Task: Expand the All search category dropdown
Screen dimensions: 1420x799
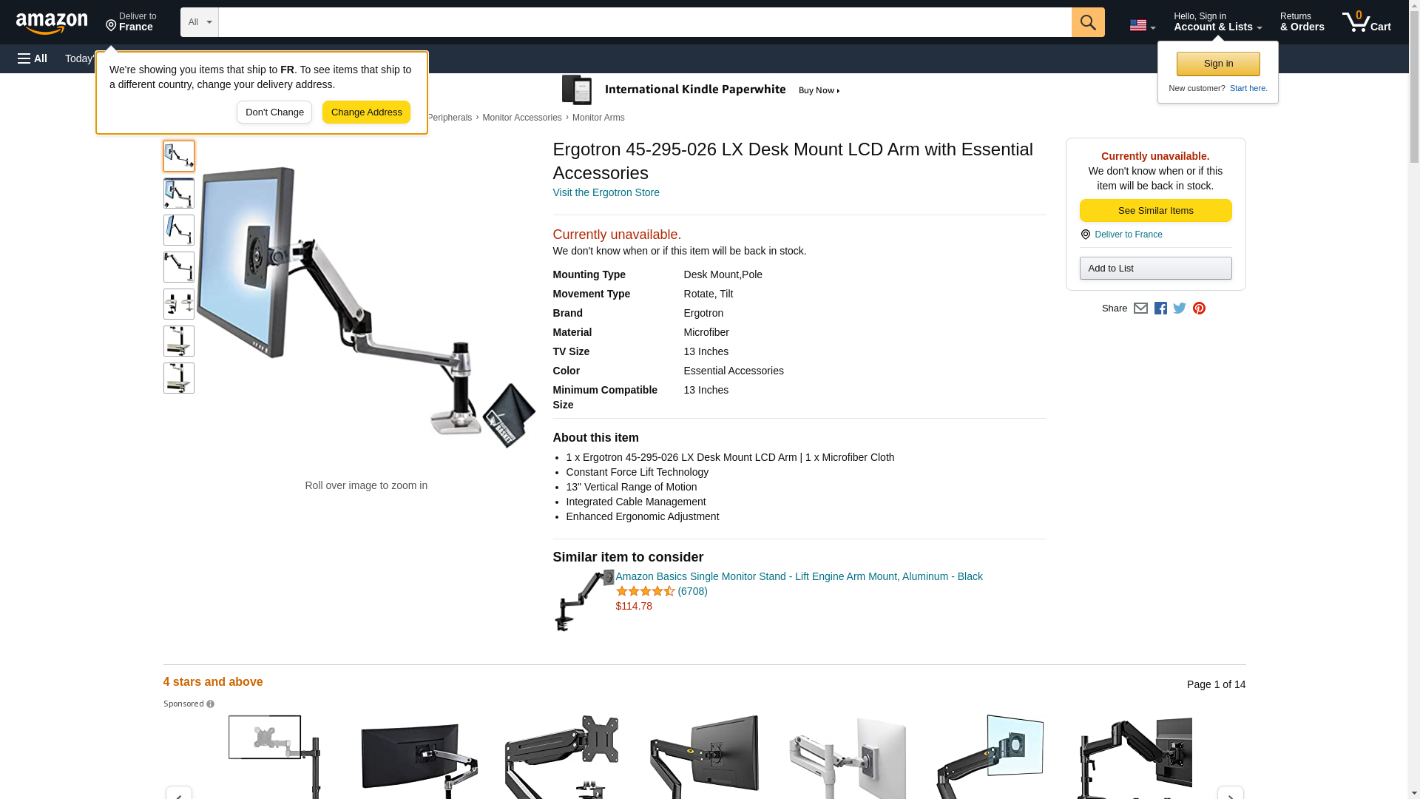Action: (200, 22)
